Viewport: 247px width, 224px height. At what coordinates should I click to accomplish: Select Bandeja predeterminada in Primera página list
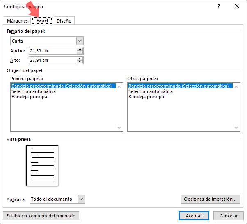tap(63, 86)
